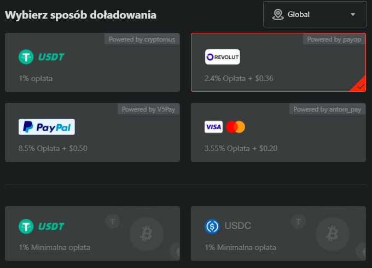Click the Powered by cryptomus label

click(142, 39)
